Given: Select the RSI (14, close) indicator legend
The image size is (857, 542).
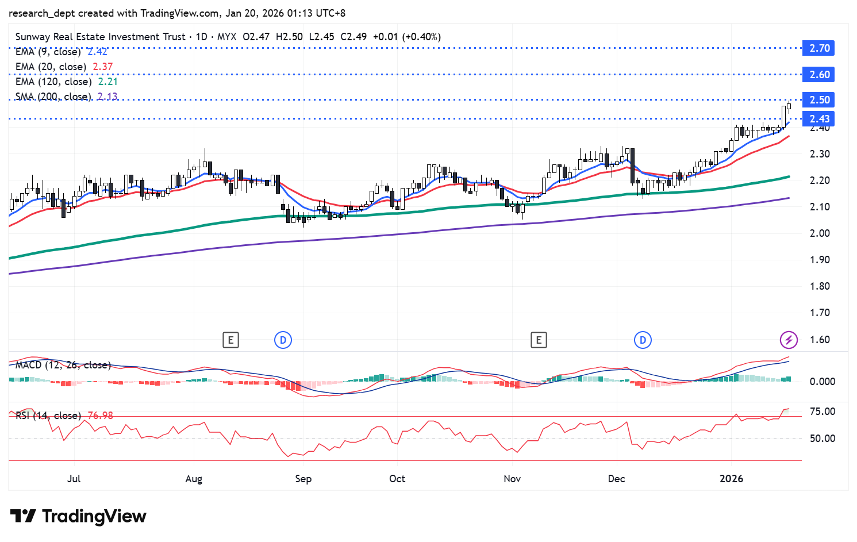Looking at the screenshot, I should 48,416.
